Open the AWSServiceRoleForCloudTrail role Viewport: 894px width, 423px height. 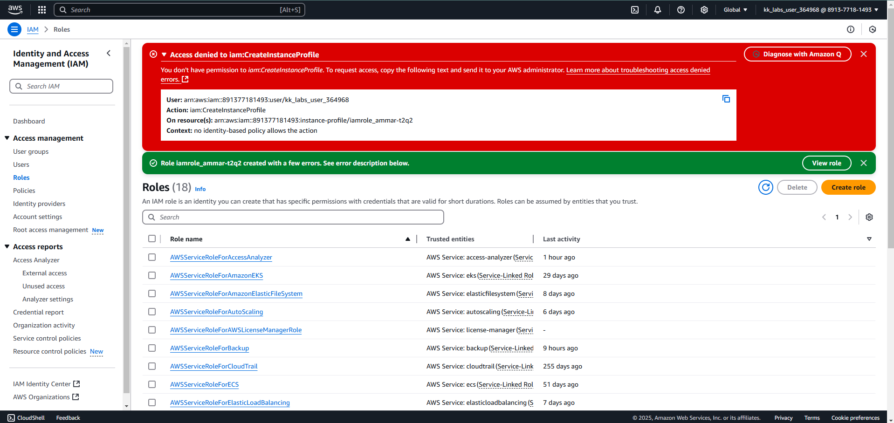point(213,366)
